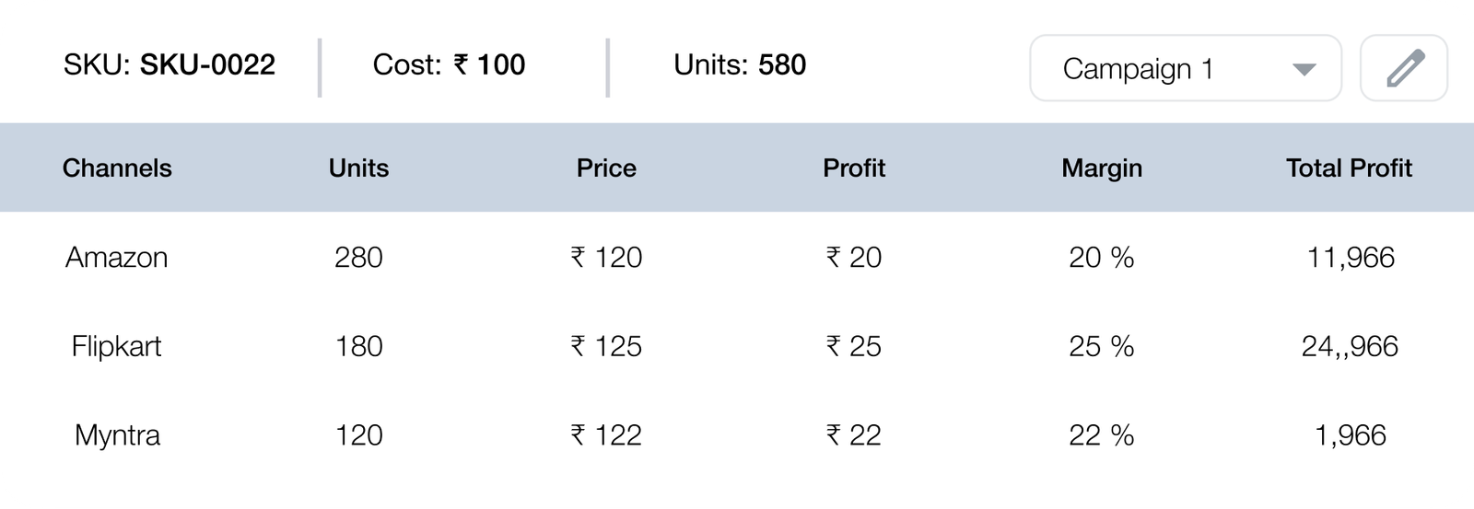The width and height of the screenshot is (1474, 509).
Task: Click the Total Profit column header
Action: pyautogui.click(x=1349, y=168)
